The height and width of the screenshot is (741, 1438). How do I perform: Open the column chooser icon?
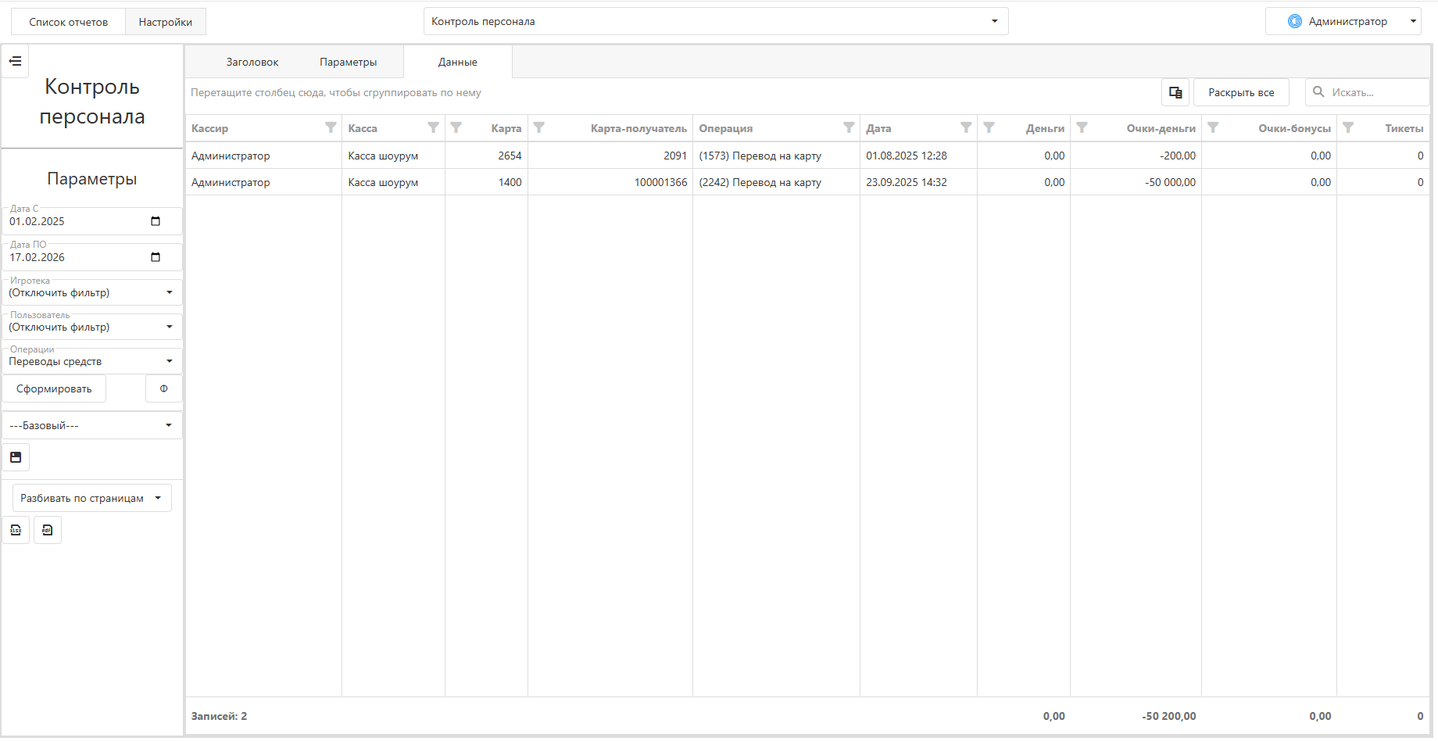pos(1175,92)
